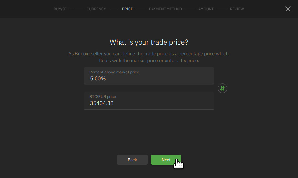The image size is (298, 178).
Task: Select the PRICE step in the progress bar
Action: (127, 9)
